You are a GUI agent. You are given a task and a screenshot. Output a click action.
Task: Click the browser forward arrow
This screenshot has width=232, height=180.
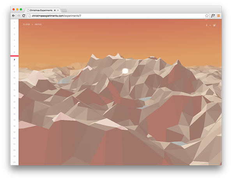coord(18,16)
